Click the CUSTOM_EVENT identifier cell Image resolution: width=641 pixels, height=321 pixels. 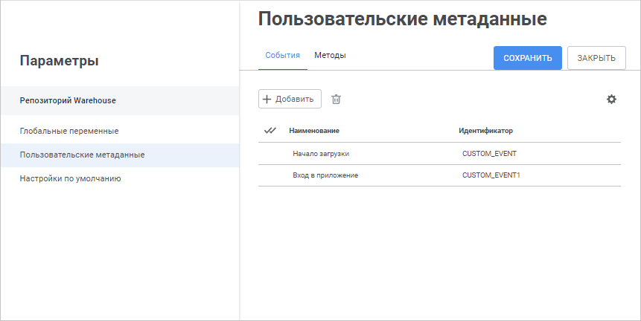tap(489, 154)
